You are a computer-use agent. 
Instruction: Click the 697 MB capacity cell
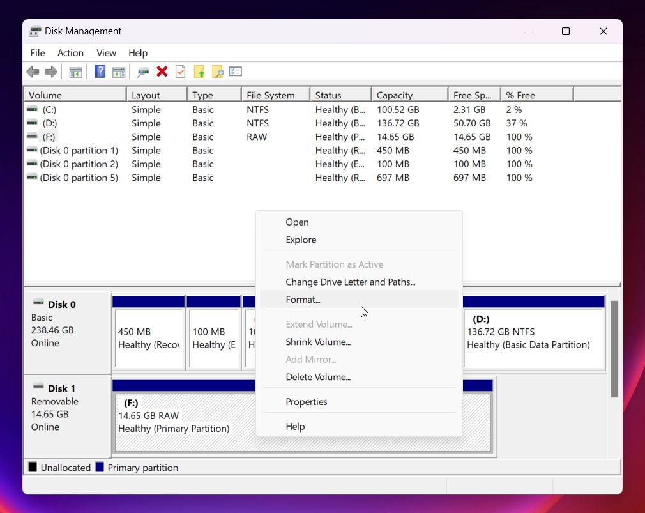click(x=393, y=178)
